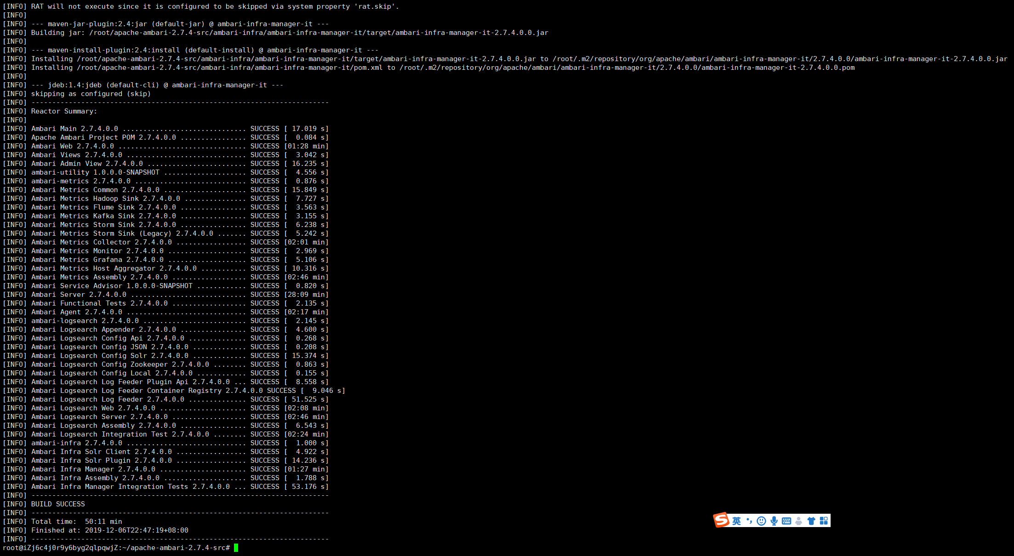Click the 'Ambari Logsearch Config Api' row
The width and height of the screenshot is (1014, 556).
[165, 338]
